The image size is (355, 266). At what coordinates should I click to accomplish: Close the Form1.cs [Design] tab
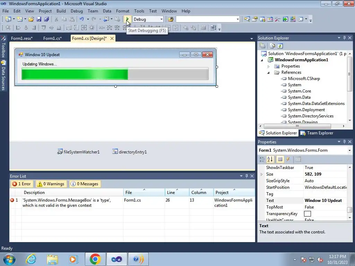(x=112, y=38)
